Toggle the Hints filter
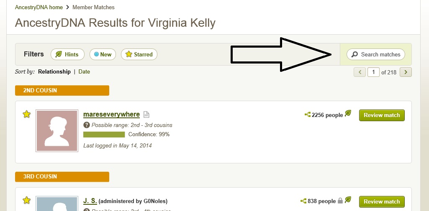Image resolution: width=429 pixels, height=211 pixels. (x=67, y=54)
